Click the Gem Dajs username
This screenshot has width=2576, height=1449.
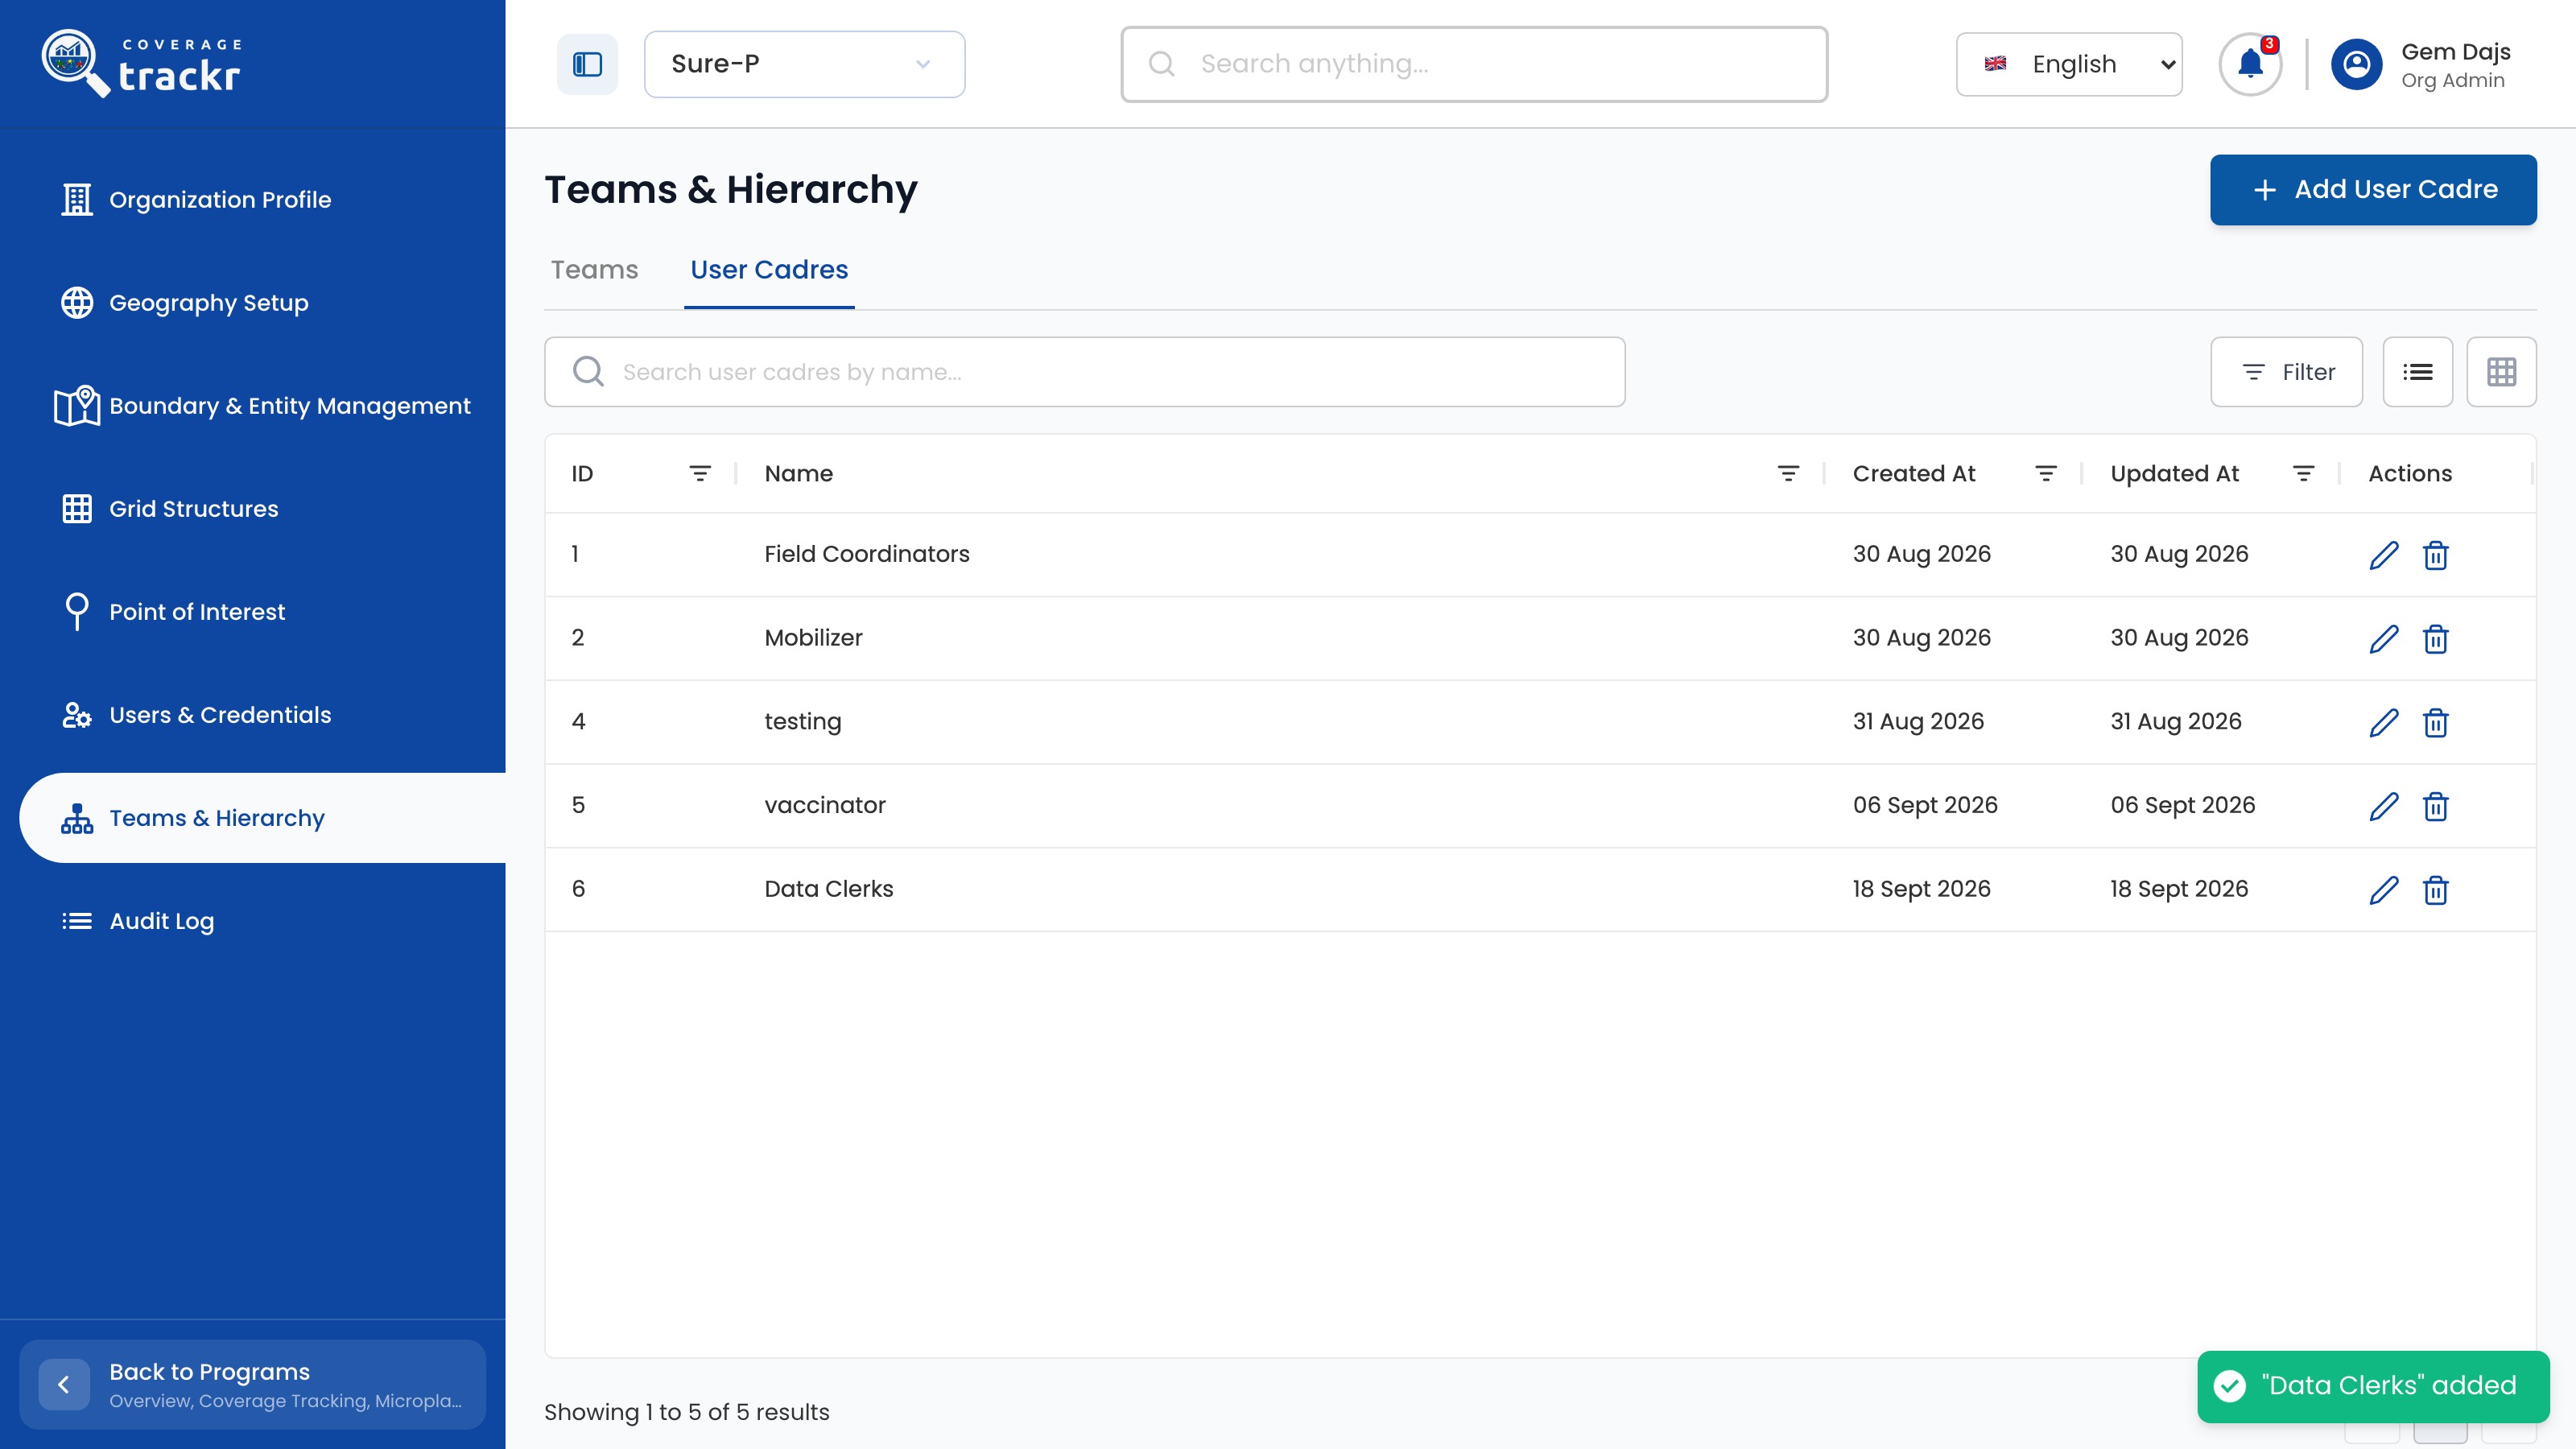pyautogui.click(x=2456, y=52)
